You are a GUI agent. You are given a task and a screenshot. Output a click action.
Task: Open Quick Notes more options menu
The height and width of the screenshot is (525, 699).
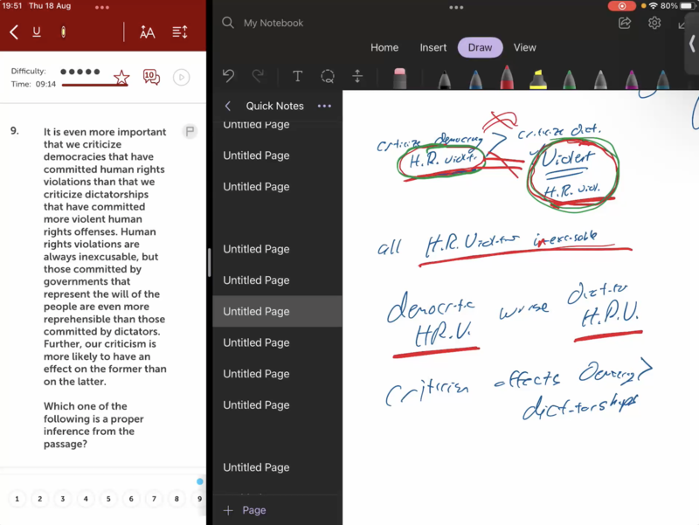[324, 106]
